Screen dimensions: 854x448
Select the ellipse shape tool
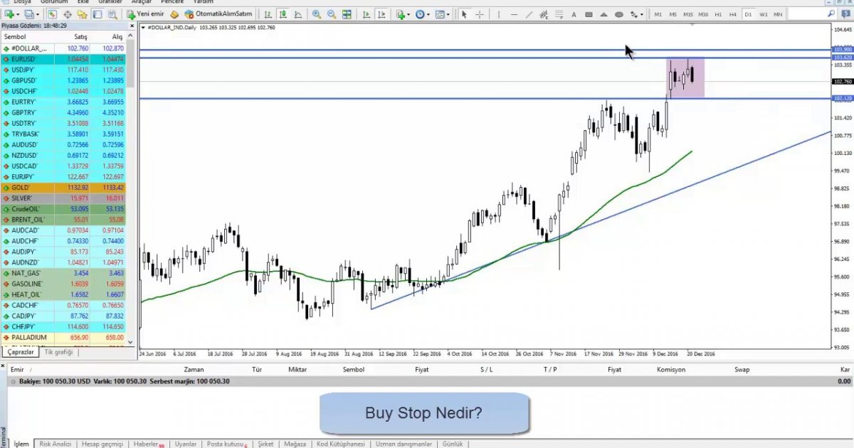click(x=619, y=14)
